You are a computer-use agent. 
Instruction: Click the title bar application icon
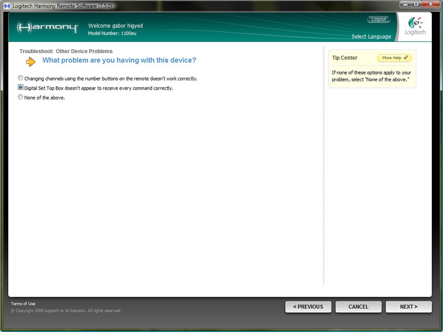click(x=7, y=5)
